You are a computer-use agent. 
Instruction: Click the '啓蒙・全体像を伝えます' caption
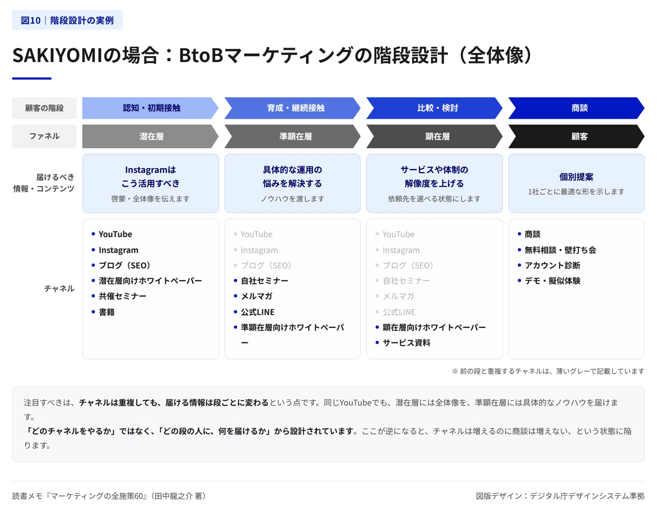(x=150, y=199)
